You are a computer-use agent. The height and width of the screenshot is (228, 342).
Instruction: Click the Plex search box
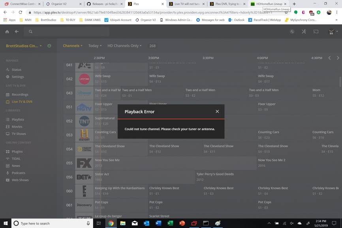point(66,32)
